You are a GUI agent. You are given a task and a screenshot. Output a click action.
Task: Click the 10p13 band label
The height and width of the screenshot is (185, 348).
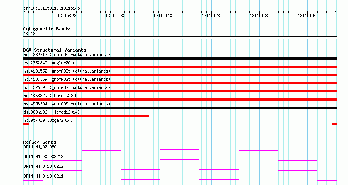coord(29,34)
